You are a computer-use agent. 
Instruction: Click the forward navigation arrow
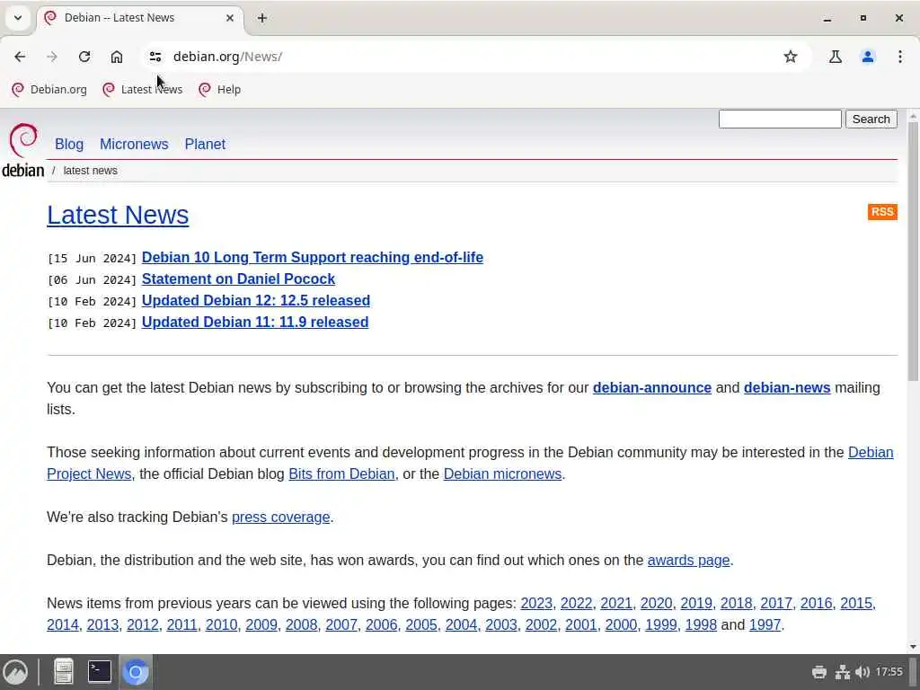click(52, 57)
